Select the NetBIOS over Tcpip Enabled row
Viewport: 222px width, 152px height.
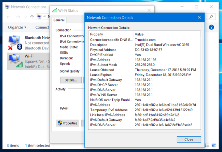click(x=144, y=100)
